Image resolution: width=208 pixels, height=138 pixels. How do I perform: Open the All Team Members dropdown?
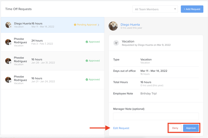pyautogui.click(x=155, y=9)
